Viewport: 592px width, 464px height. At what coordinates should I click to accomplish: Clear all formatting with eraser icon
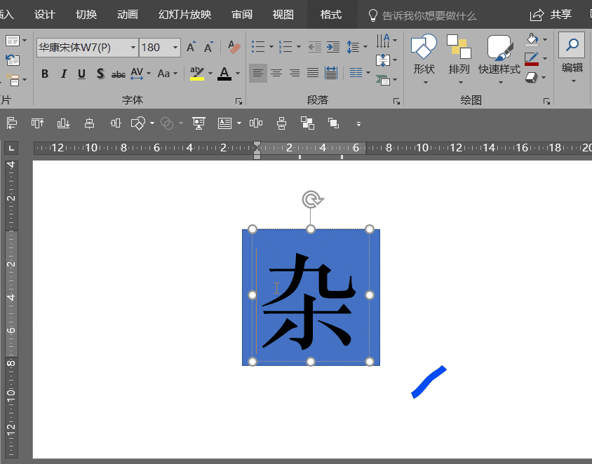coord(234,48)
